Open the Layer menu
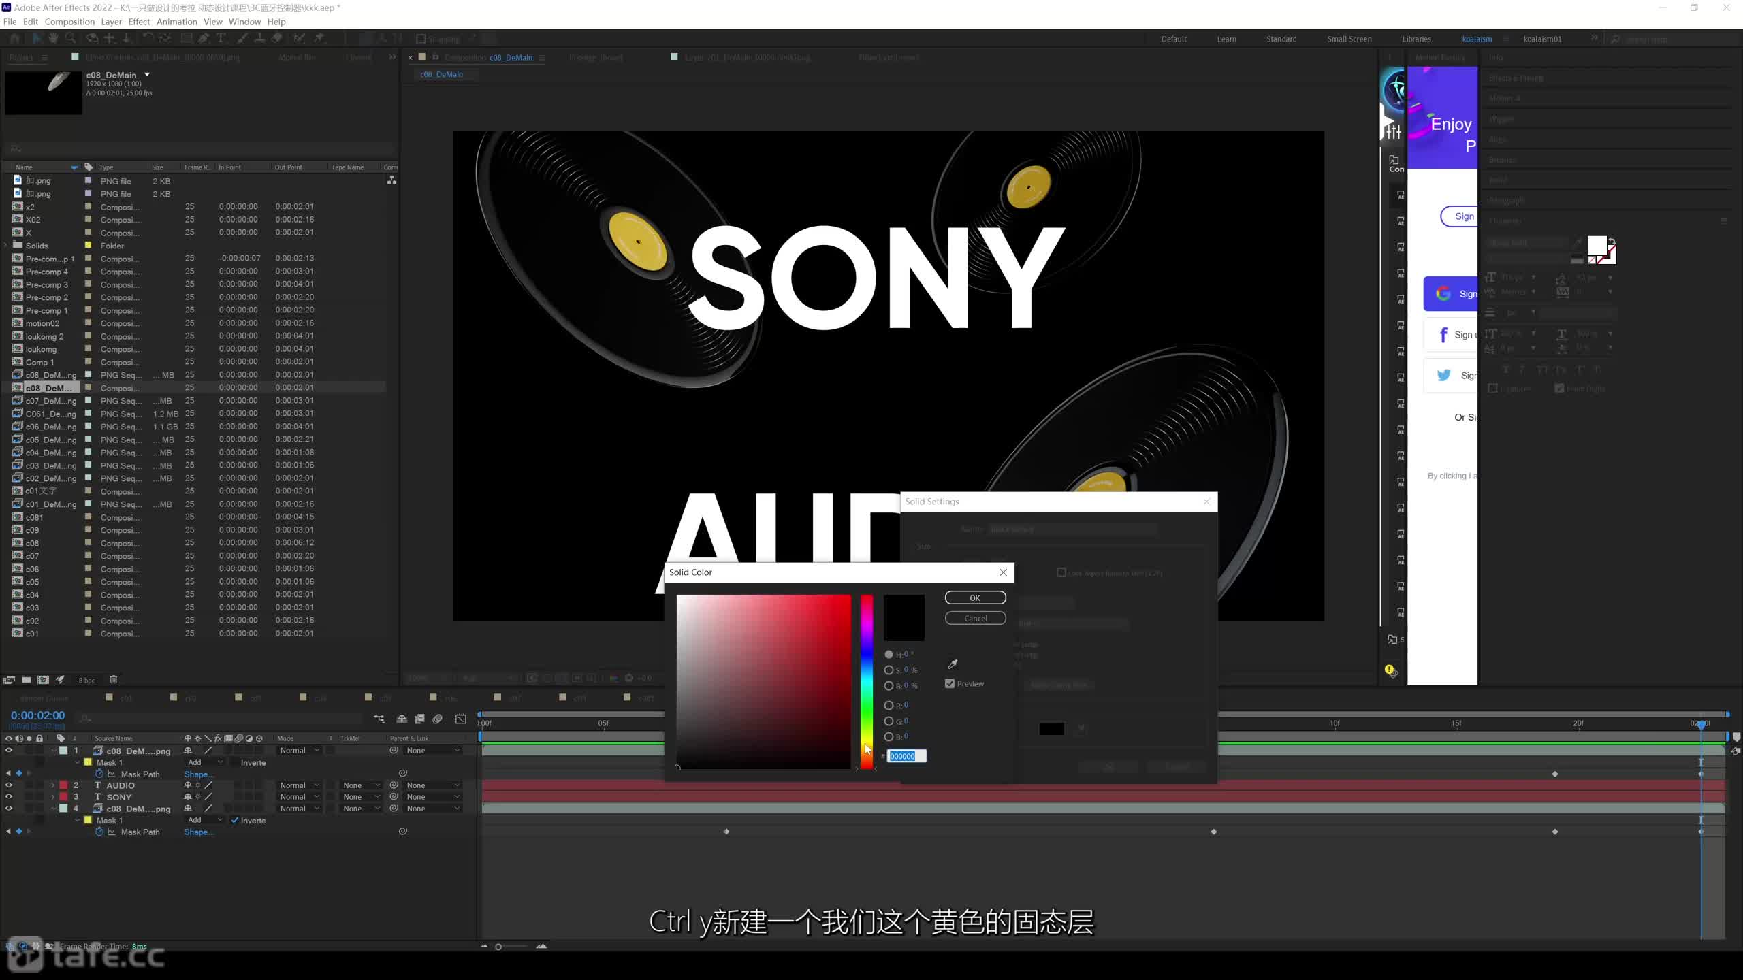 [x=111, y=22]
